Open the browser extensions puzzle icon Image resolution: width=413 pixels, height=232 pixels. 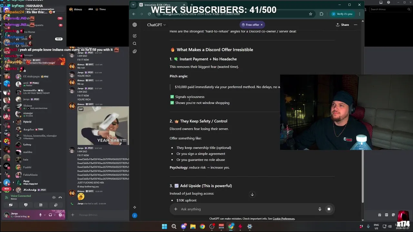(321, 14)
